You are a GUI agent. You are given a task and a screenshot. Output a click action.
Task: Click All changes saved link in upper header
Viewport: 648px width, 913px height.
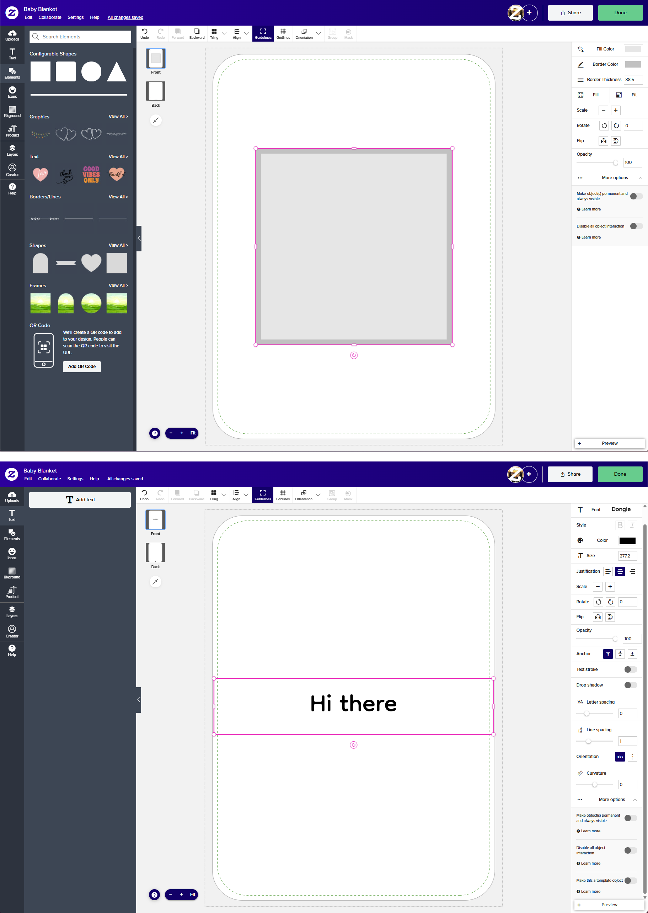tap(125, 17)
